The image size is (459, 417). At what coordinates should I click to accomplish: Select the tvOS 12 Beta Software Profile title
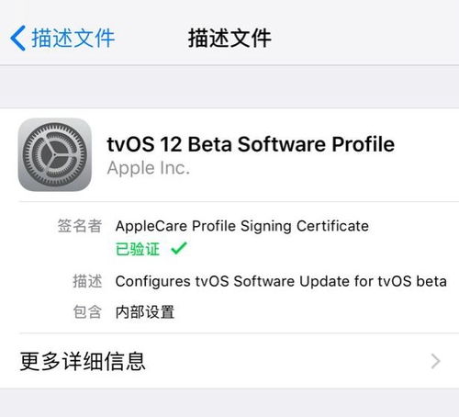click(251, 144)
